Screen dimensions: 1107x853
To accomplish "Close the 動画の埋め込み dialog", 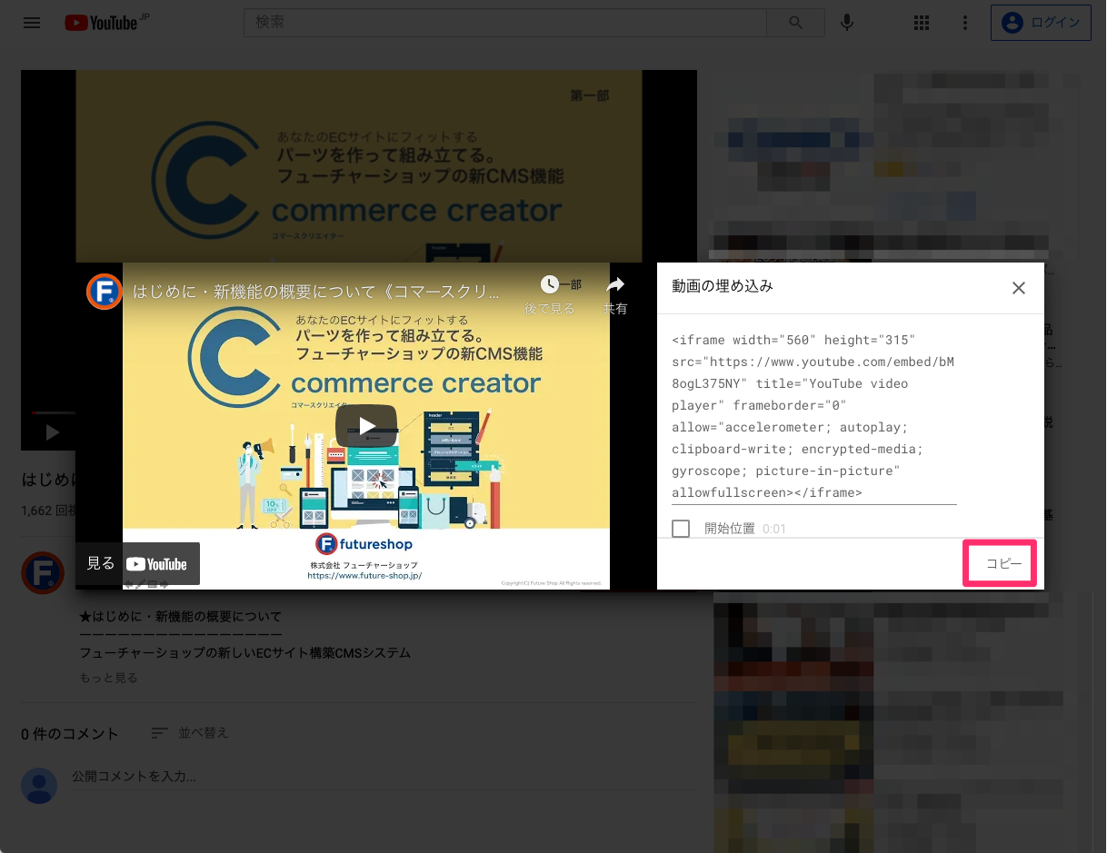I will coord(1019,288).
